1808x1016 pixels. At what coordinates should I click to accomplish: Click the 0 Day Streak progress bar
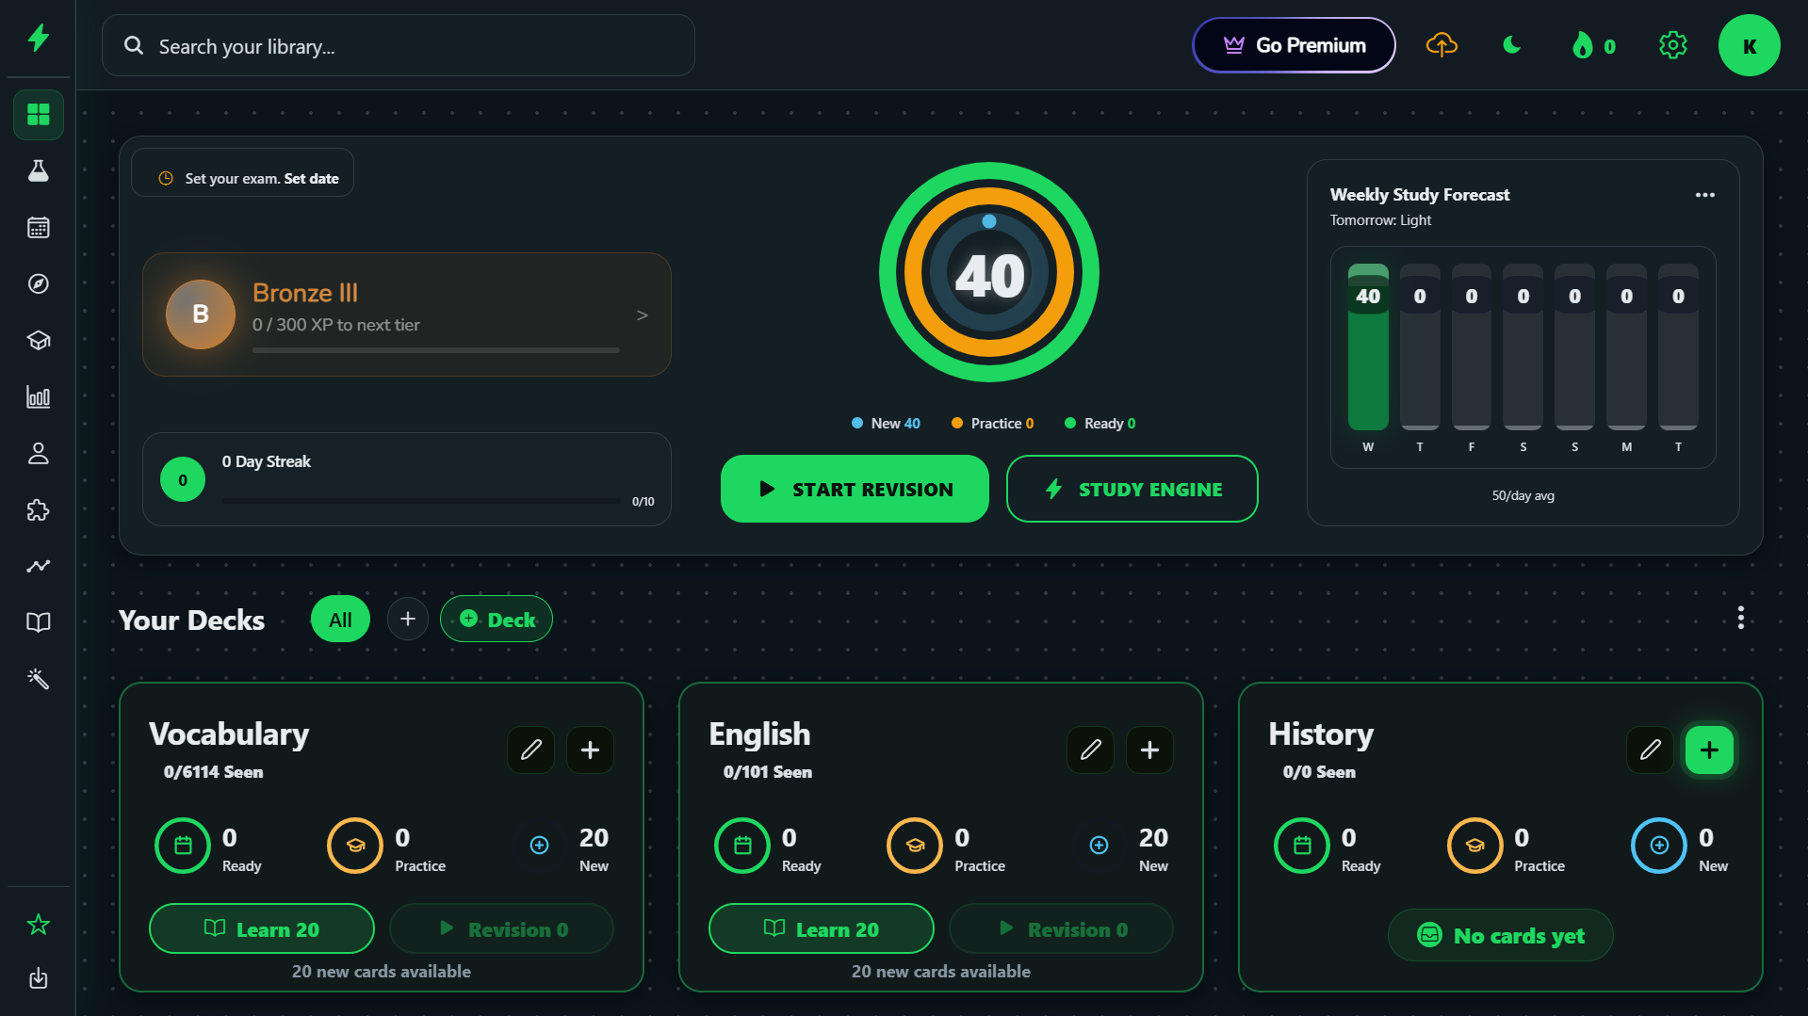coord(421,501)
